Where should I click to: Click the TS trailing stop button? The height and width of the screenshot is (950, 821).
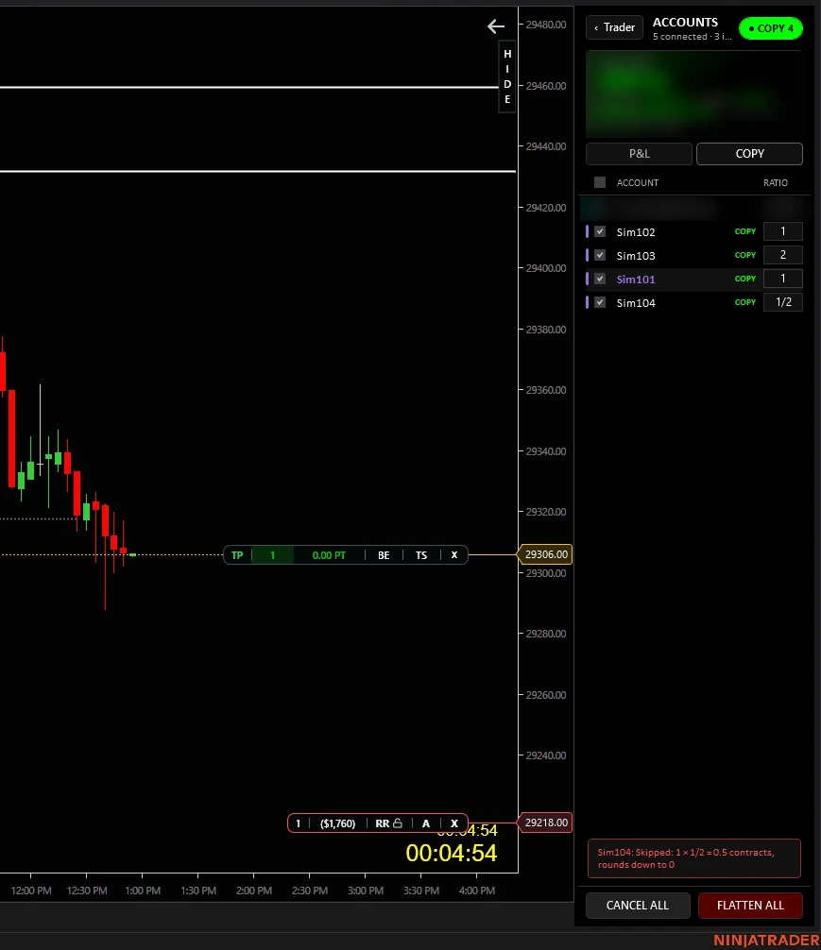point(421,555)
